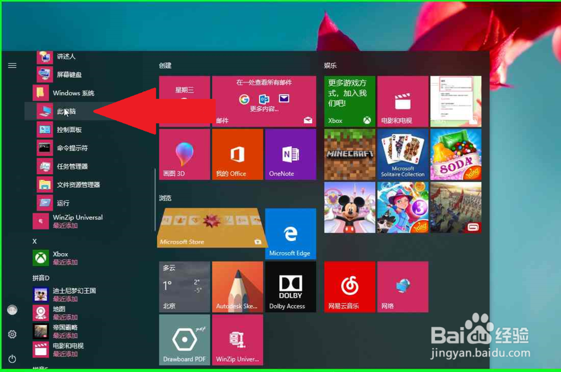Open the user account avatar
561x372 pixels.
12,310
